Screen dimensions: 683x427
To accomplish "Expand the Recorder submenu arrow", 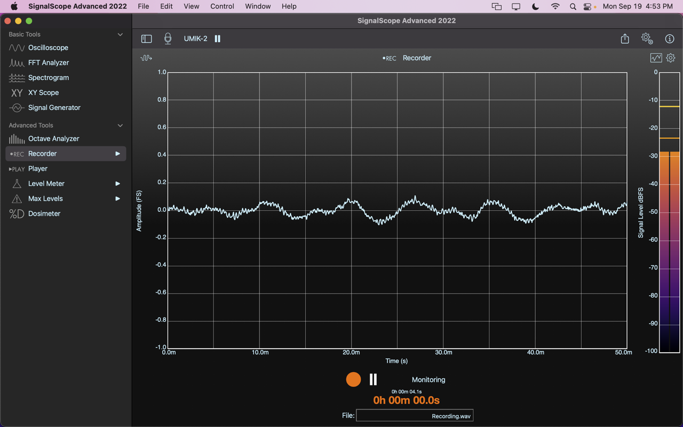I will pos(117,154).
